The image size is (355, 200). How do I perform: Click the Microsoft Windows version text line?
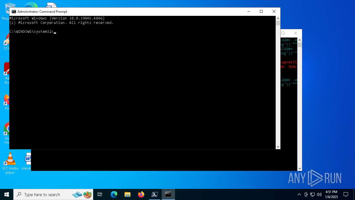click(x=57, y=18)
